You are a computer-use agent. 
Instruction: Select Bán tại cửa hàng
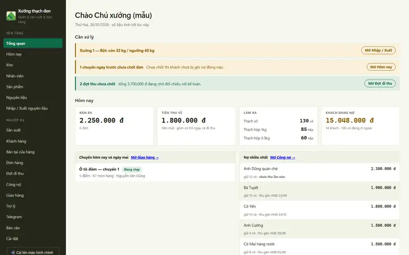(x=33, y=152)
